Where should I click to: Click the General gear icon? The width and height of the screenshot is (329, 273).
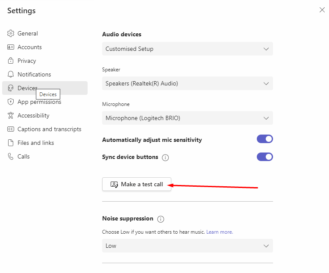[11, 33]
